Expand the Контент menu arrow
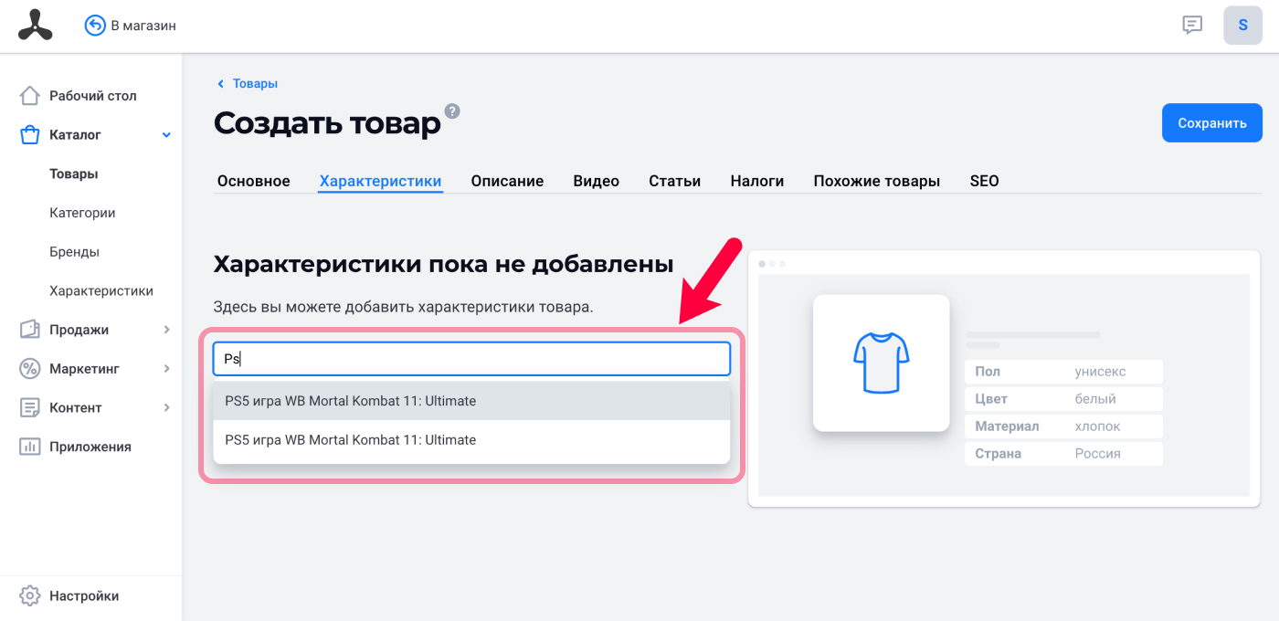Image resolution: width=1279 pixels, height=621 pixels. tap(166, 407)
